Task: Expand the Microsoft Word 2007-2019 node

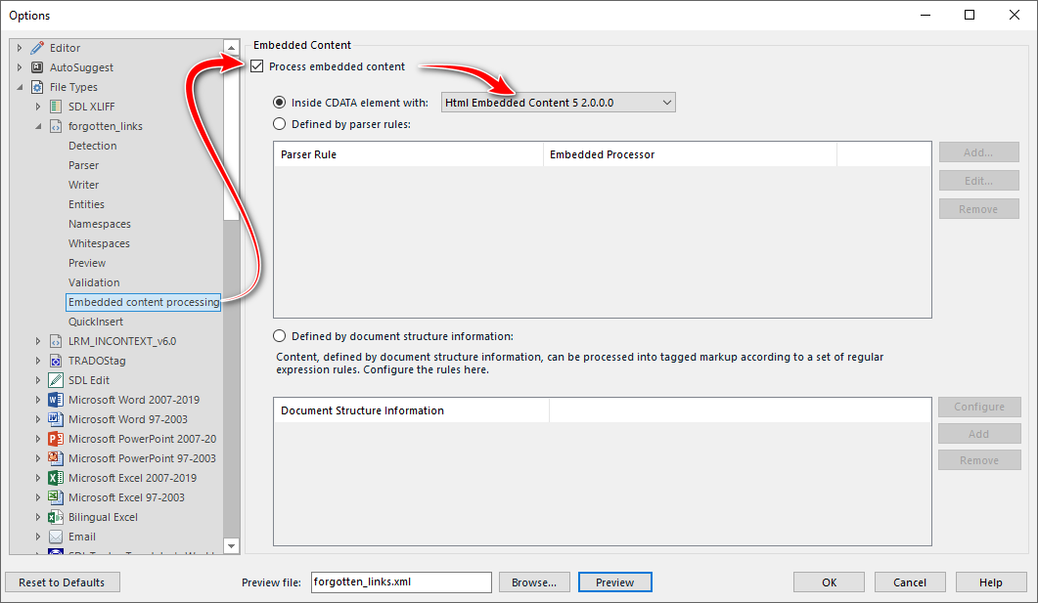Action: pos(38,400)
